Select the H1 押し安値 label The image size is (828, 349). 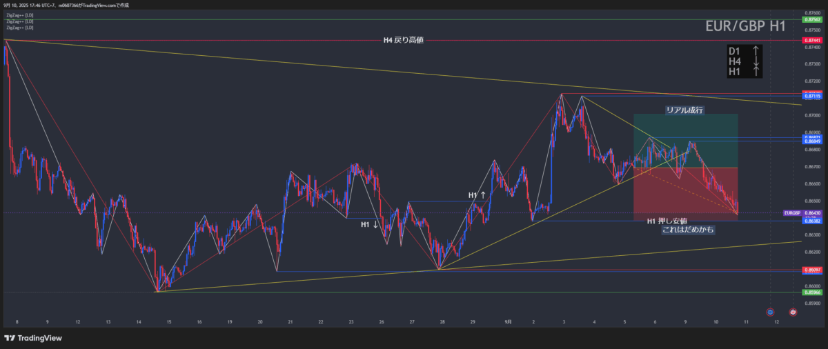click(x=666, y=221)
